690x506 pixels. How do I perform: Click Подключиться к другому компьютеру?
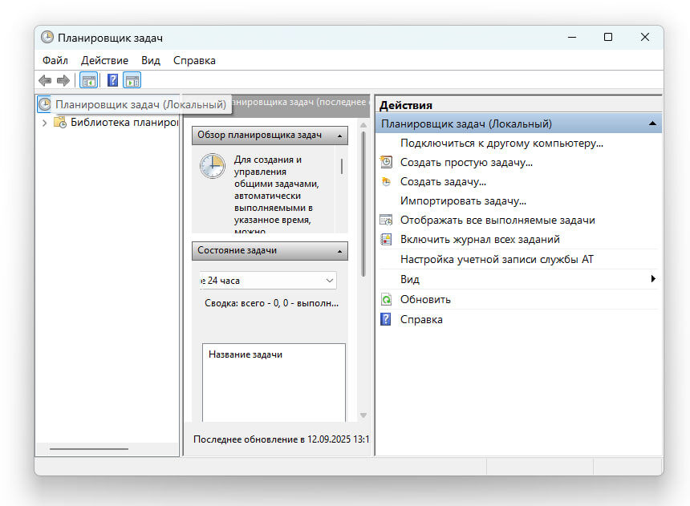(501, 143)
